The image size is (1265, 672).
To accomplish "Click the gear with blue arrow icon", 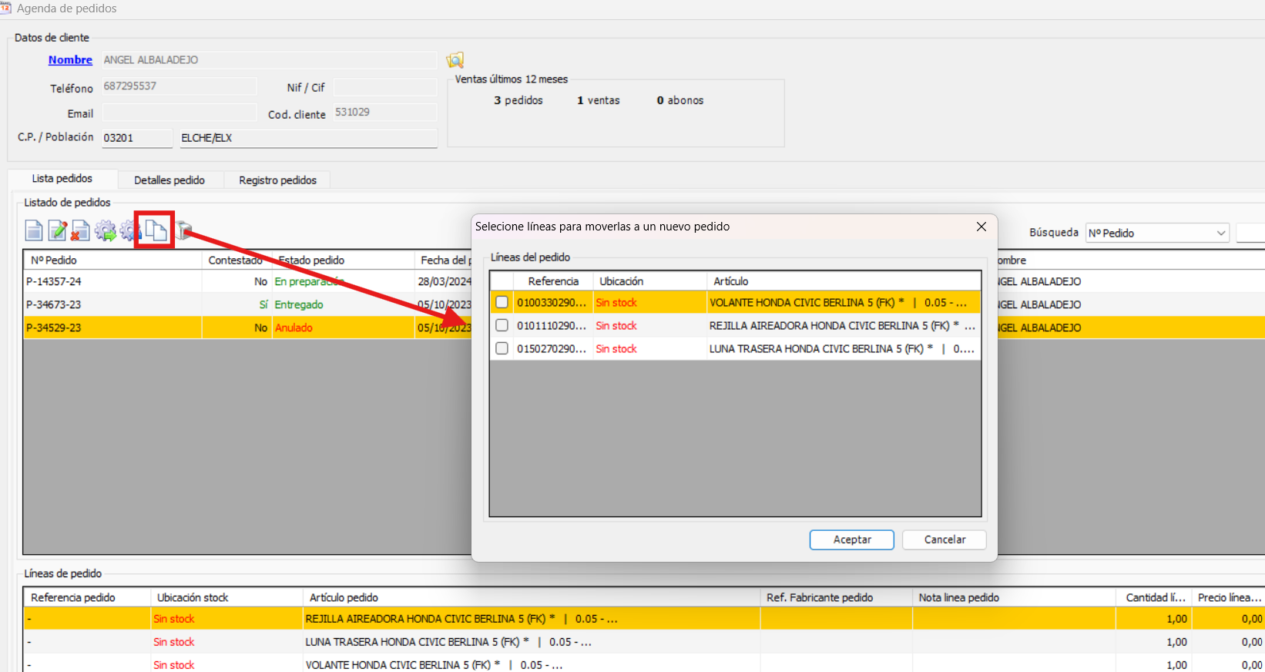I will pos(129,230).
